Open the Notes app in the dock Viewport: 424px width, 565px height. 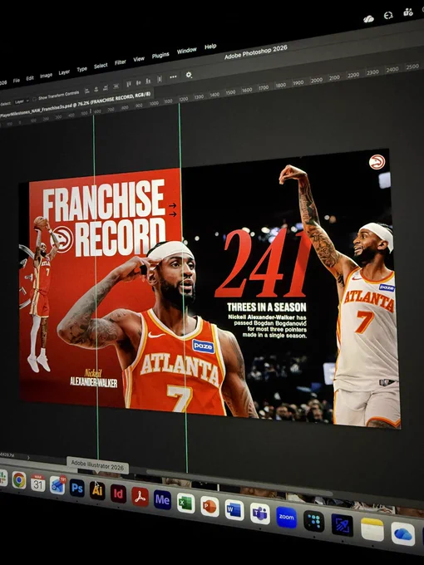[x=372, y=530]
